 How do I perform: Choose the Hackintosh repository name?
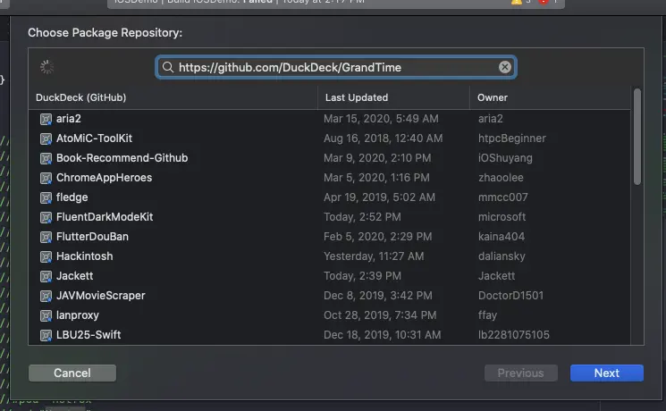(85, 256)
